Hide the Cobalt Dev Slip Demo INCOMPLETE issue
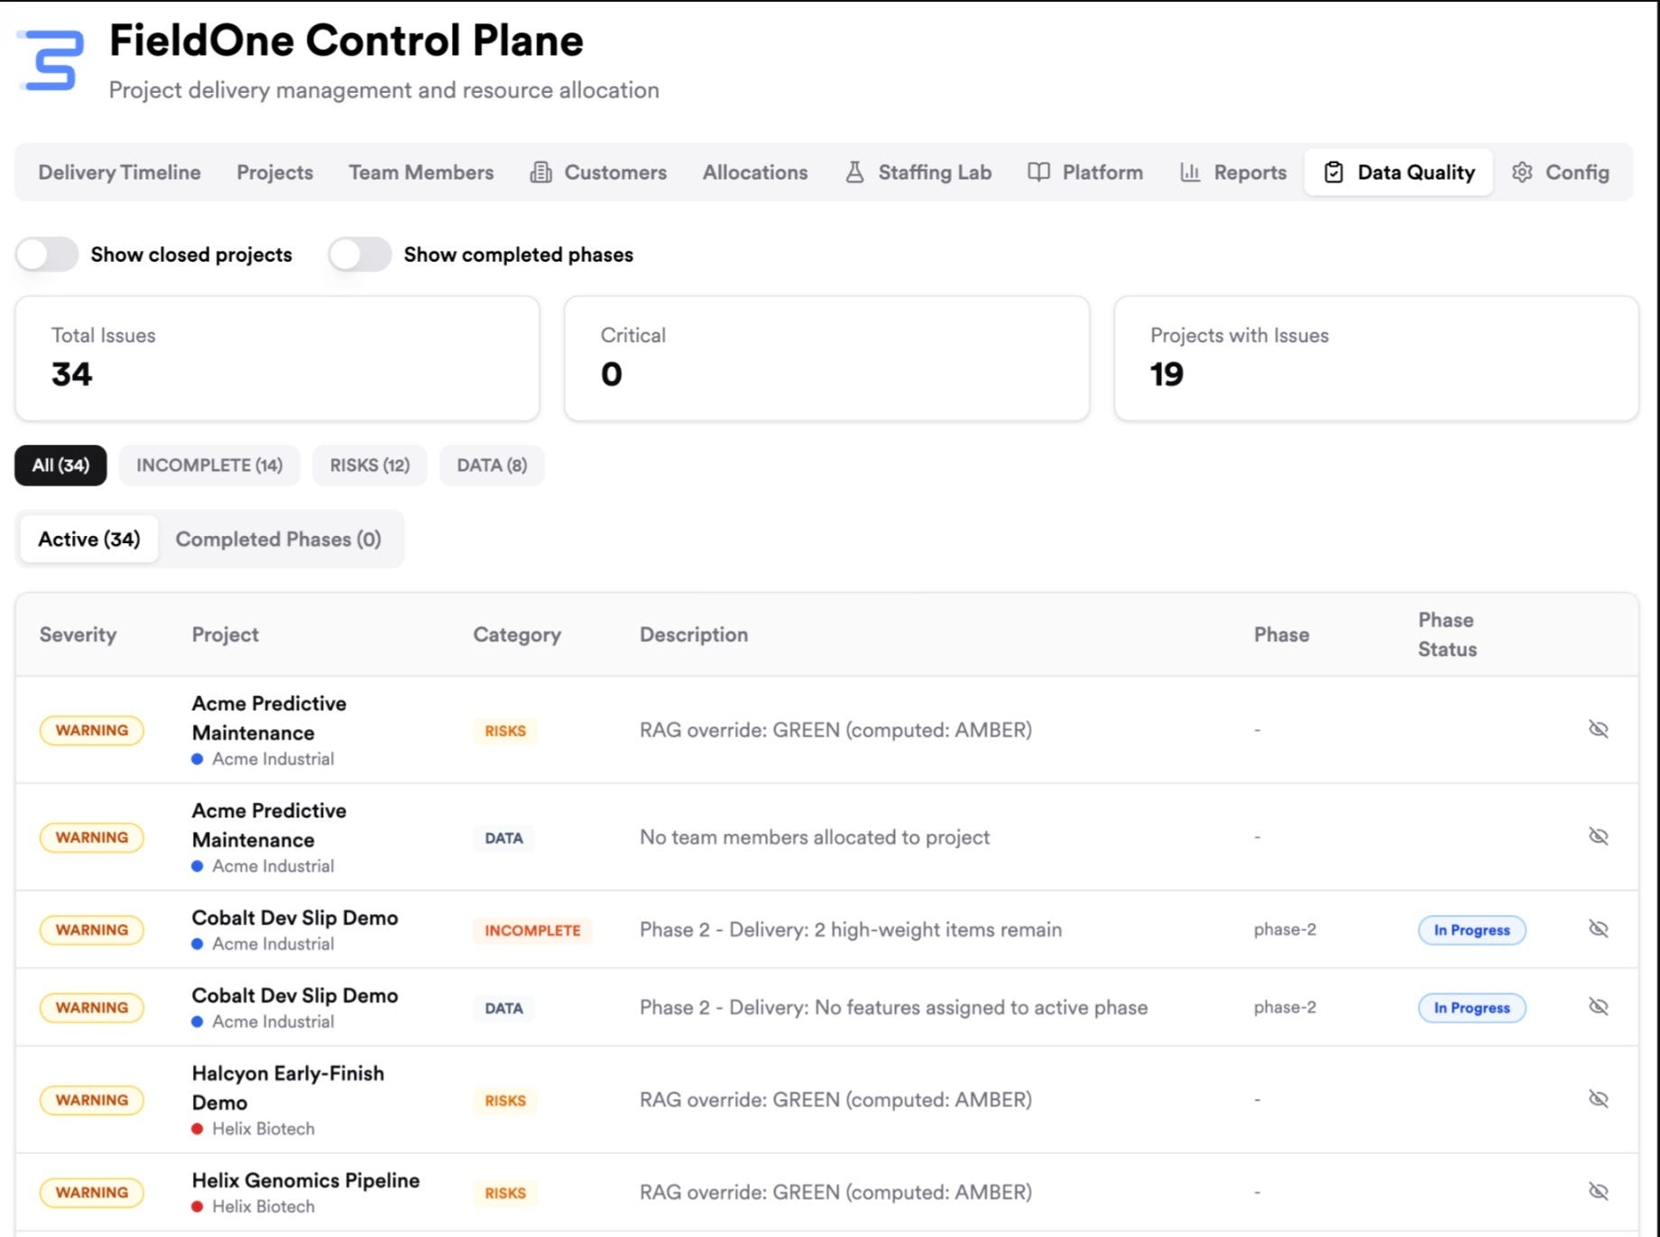This screenshot has height=1237, width=1660. 1598,928
